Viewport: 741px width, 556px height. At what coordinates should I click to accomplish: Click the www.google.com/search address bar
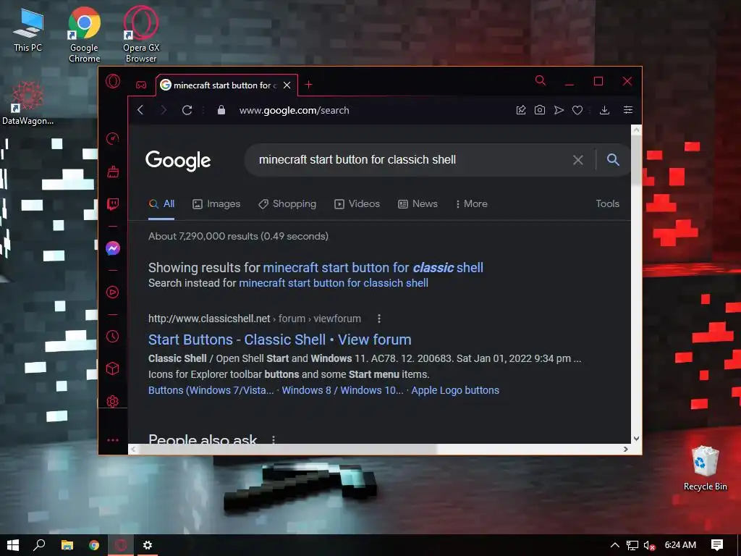[x=294, y=110]
